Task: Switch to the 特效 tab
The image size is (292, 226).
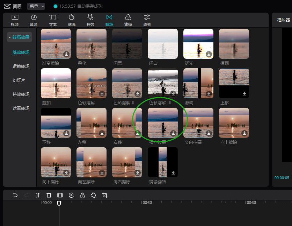Action: pos(90,20)
